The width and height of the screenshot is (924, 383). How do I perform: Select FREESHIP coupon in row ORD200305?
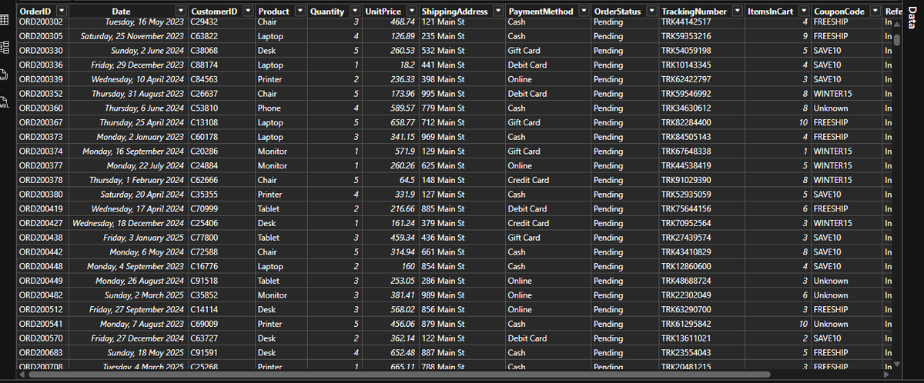[x=847, y=36]
